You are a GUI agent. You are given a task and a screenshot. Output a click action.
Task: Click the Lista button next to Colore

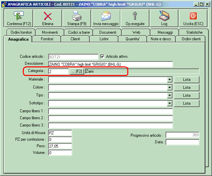coord(187,88)
